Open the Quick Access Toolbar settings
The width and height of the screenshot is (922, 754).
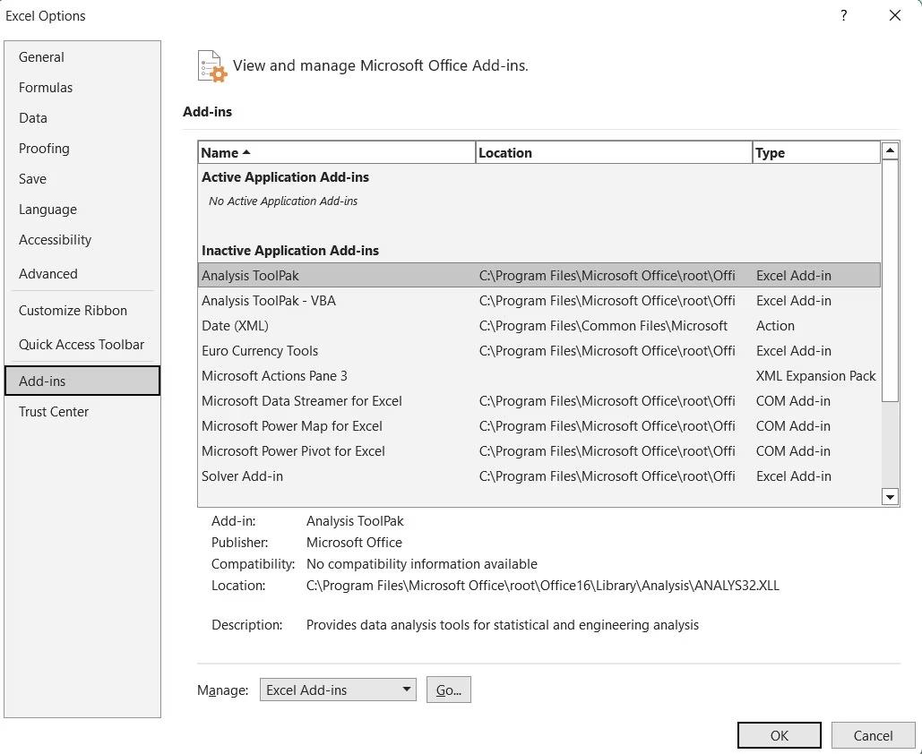point(82,345)
